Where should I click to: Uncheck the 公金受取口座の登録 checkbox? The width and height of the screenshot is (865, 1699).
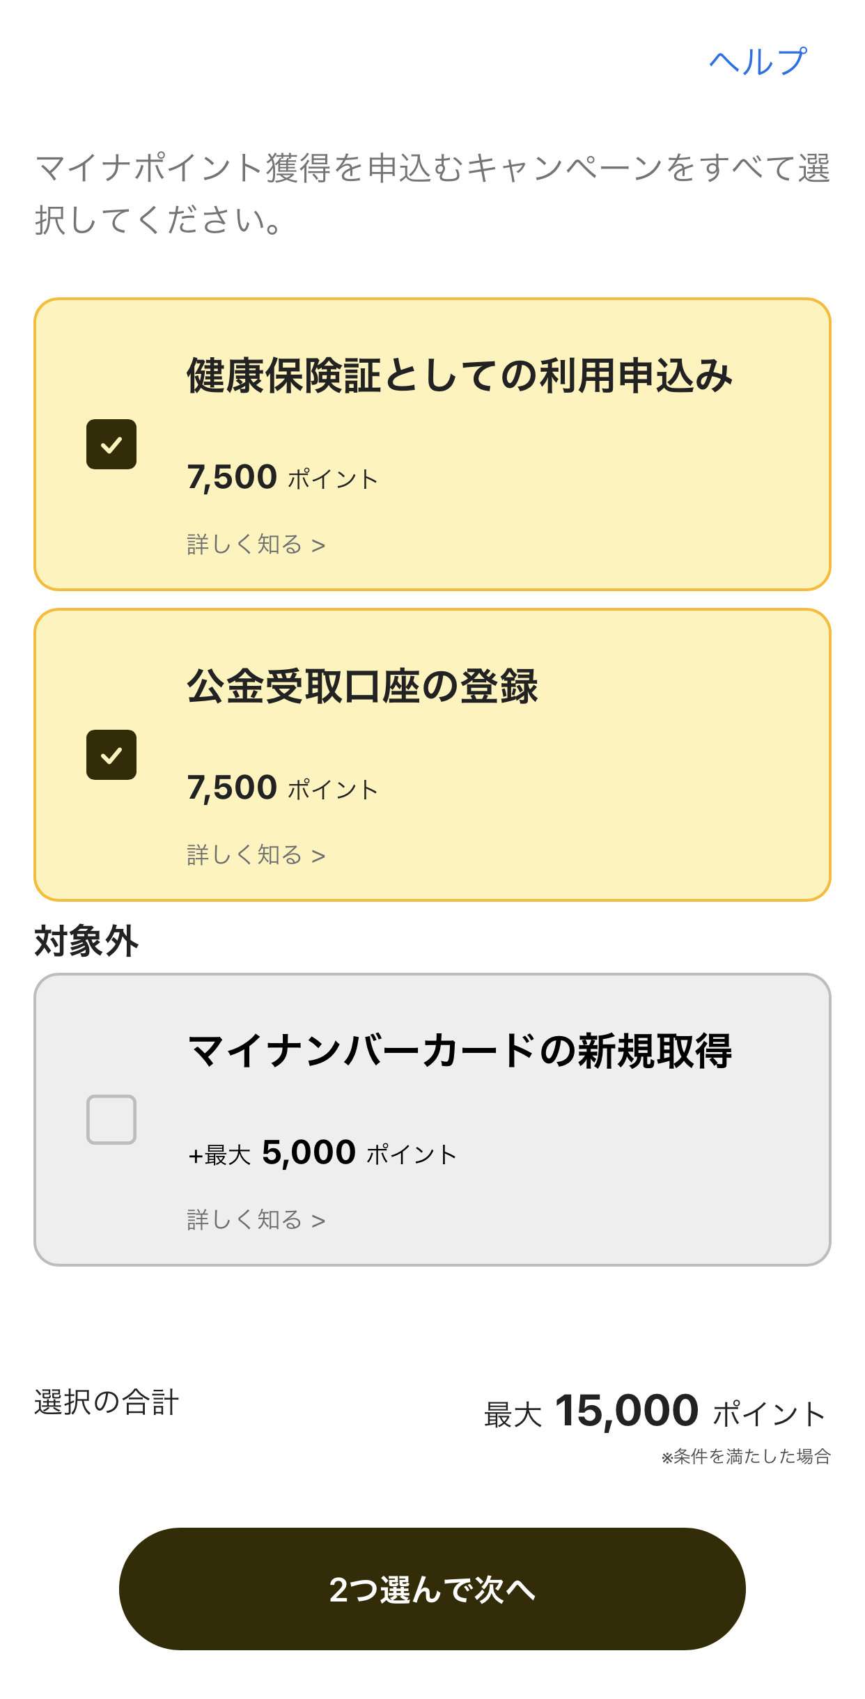(x=111, y=755)
